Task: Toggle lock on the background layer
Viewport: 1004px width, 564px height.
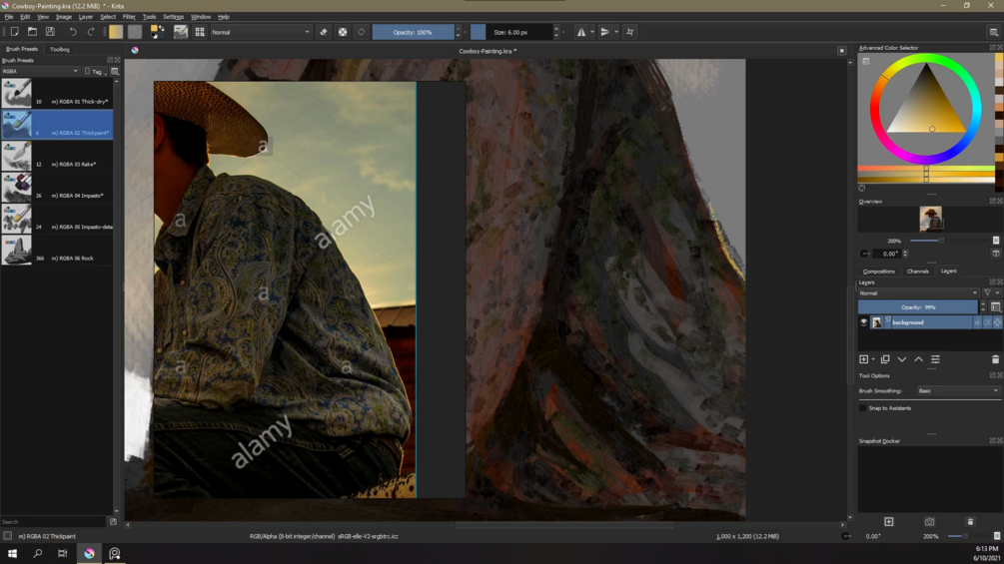Action: (977, 322)
